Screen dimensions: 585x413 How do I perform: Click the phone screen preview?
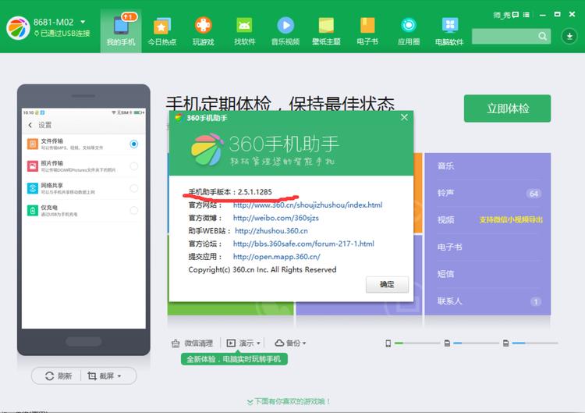[x=83, y=219]
